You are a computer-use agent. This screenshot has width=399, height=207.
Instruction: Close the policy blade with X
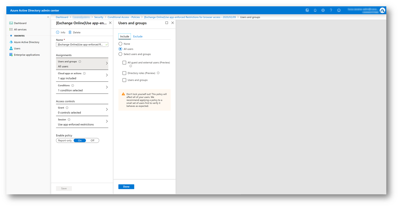110,23
